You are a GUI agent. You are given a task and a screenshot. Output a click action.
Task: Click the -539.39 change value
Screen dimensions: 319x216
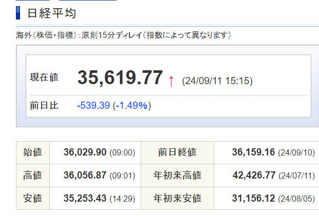tap(93, 106)
